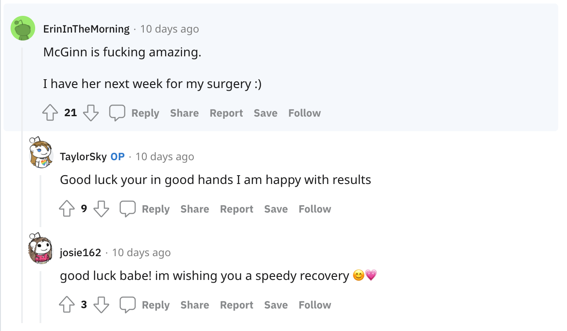Report TaylorSky's reply
The width and height of the screenshot is (567, 331).
(x=236, y=209)
